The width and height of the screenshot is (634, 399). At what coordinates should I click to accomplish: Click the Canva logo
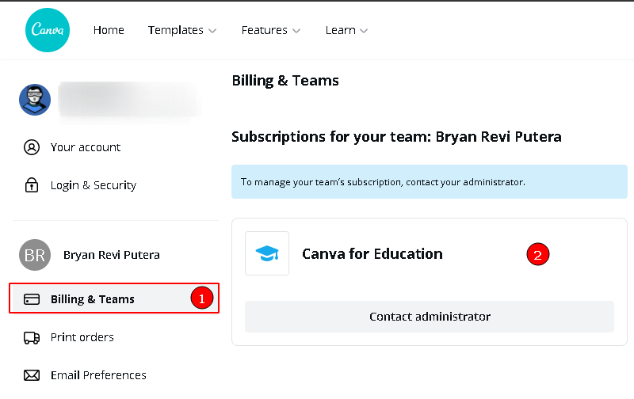pos(48,30)
